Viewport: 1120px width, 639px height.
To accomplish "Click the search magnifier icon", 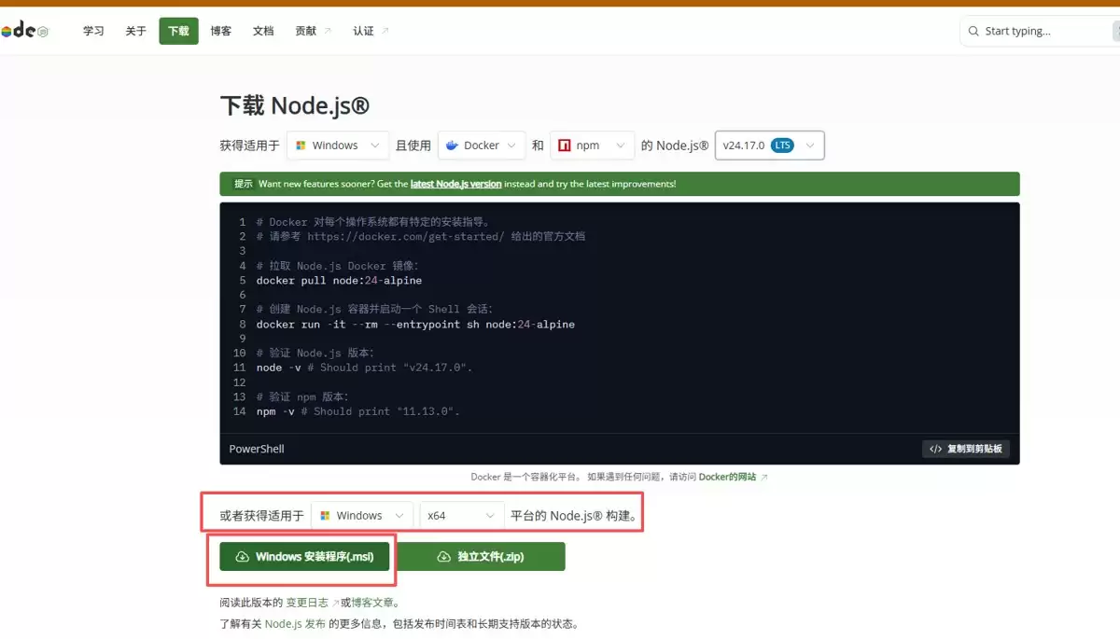I will [x=974, y=31].
